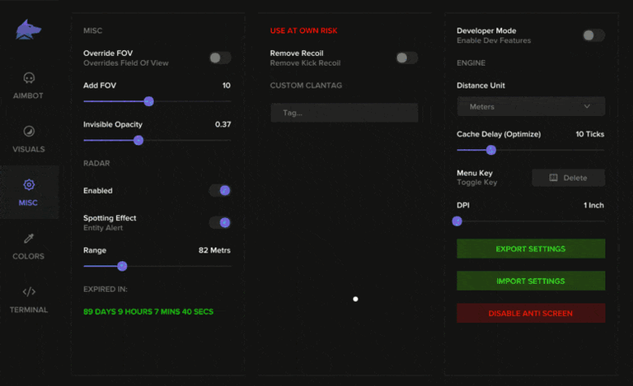Viewport: 633px width, 386px height.
Task: Click the wolf logo icon
Action: (29, 30)
